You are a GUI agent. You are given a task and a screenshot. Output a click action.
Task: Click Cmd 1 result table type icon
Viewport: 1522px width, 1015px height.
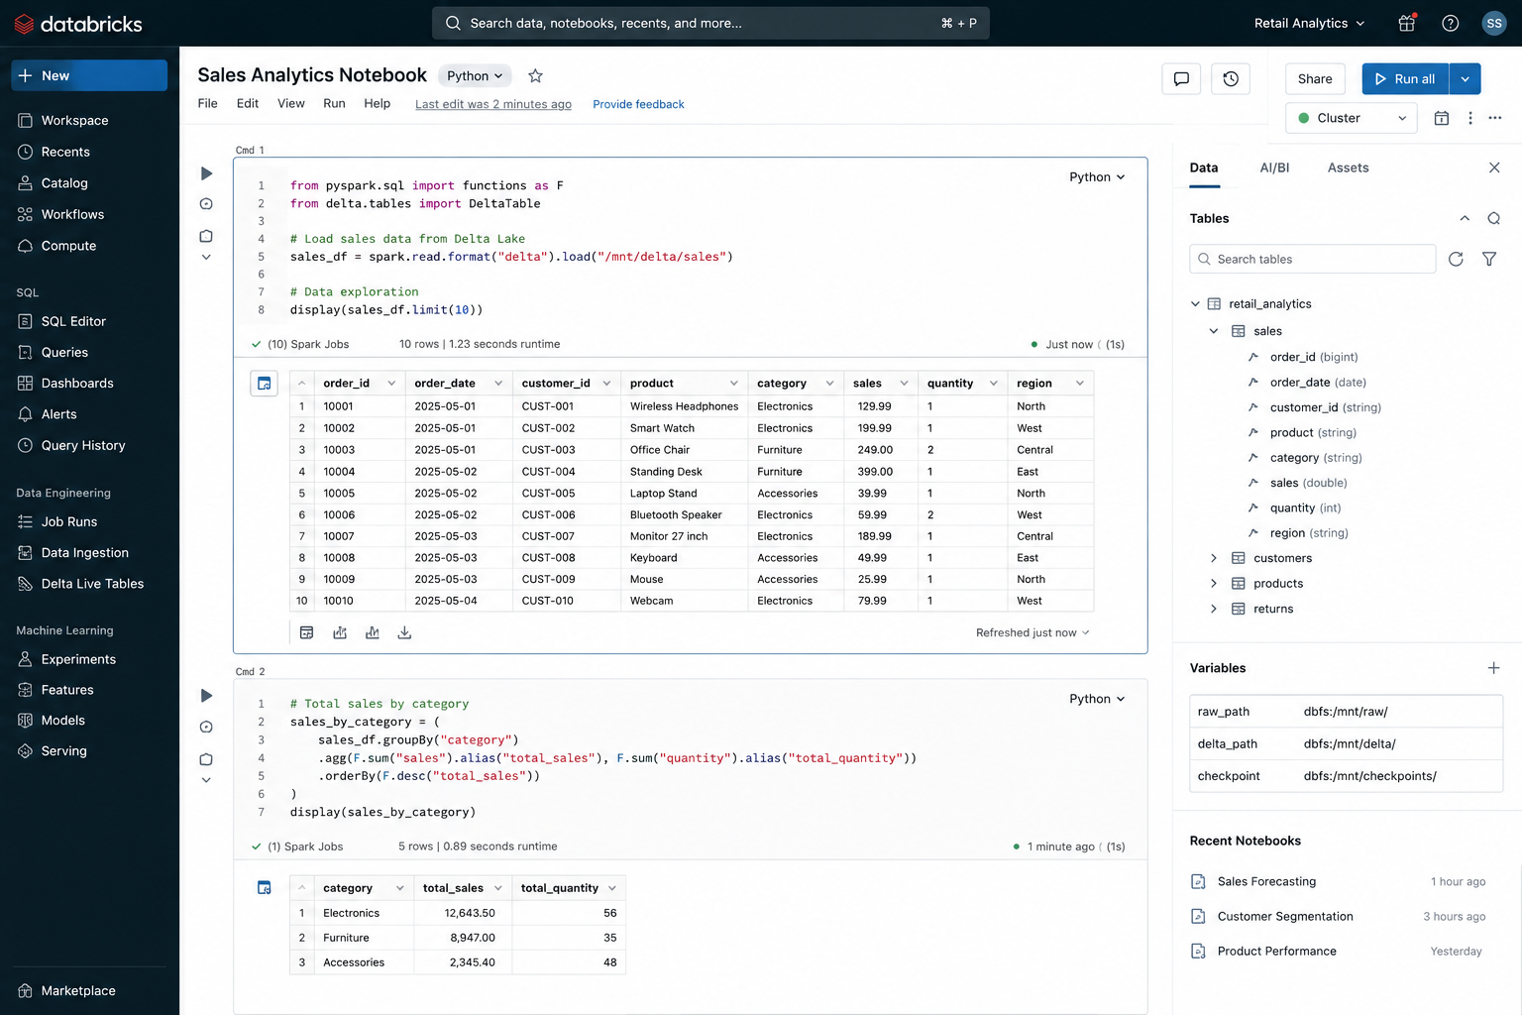point(265,384)
